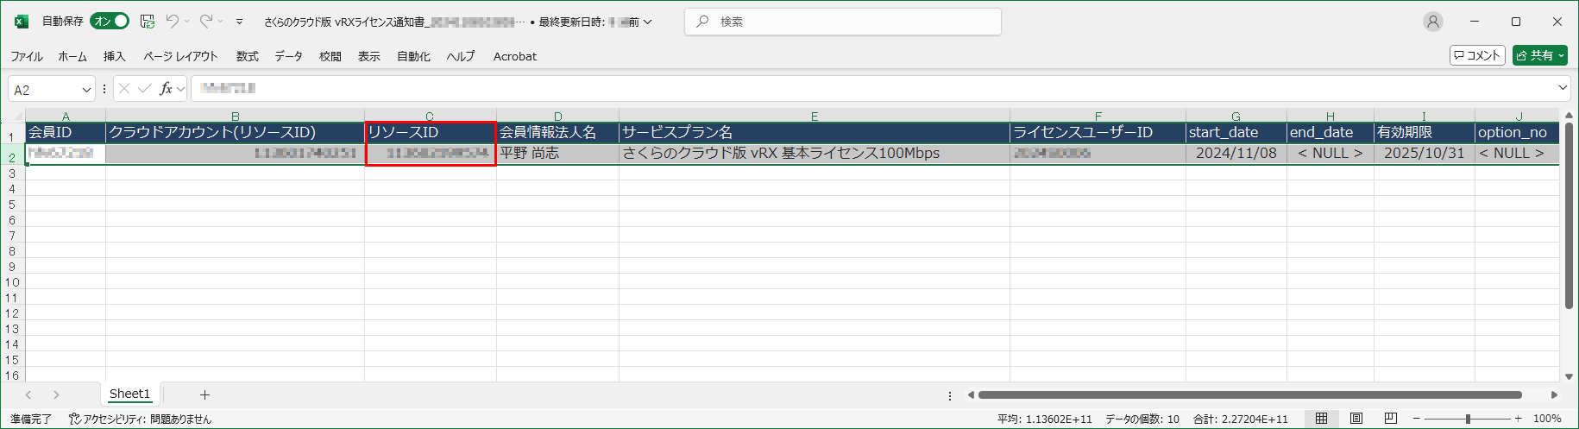
Task: Select the サービスプラン名 header cell
Action: point(815,132)
